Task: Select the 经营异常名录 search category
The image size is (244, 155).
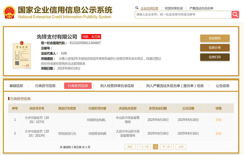Action: pyautogui.click(x=174, y=8)
